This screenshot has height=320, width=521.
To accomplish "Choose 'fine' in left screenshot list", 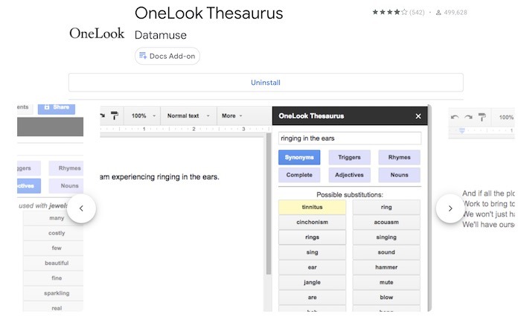I will (x=53, y=278).
